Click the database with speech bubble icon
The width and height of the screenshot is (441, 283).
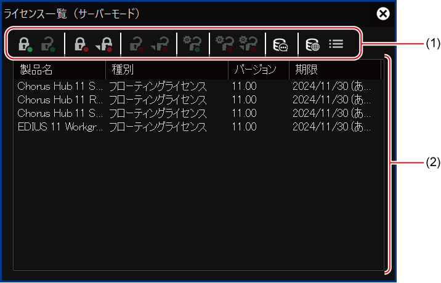coord(280,45)
